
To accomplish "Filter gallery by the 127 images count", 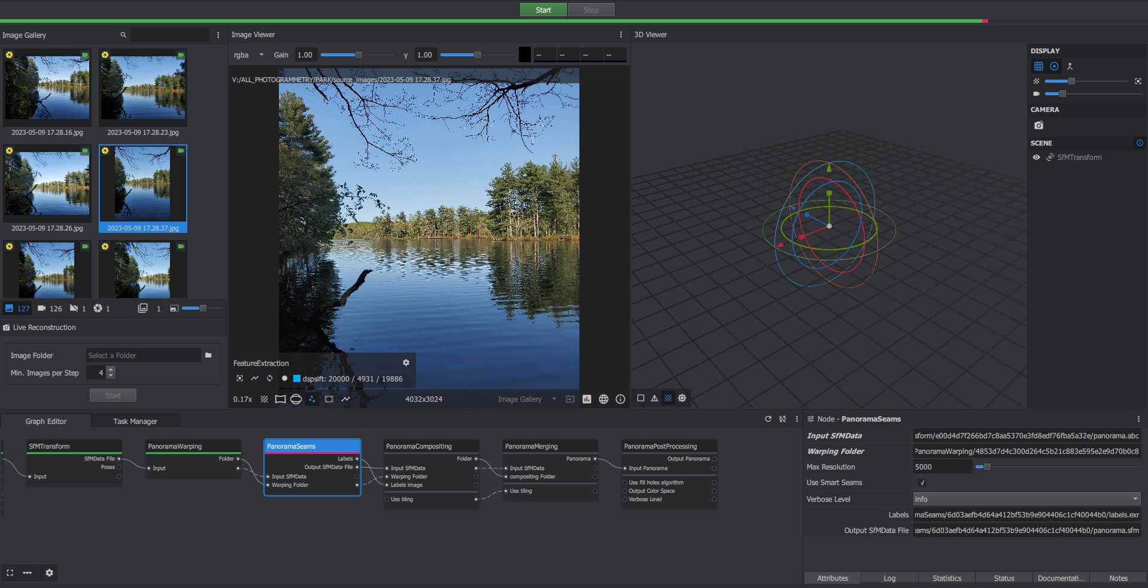I will pos(17,308).
